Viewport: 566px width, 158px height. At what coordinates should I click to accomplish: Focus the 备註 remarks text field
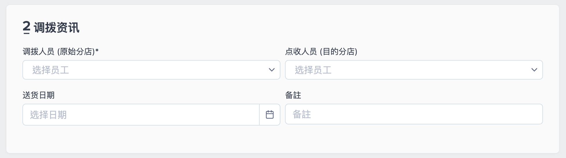[414, 114]
